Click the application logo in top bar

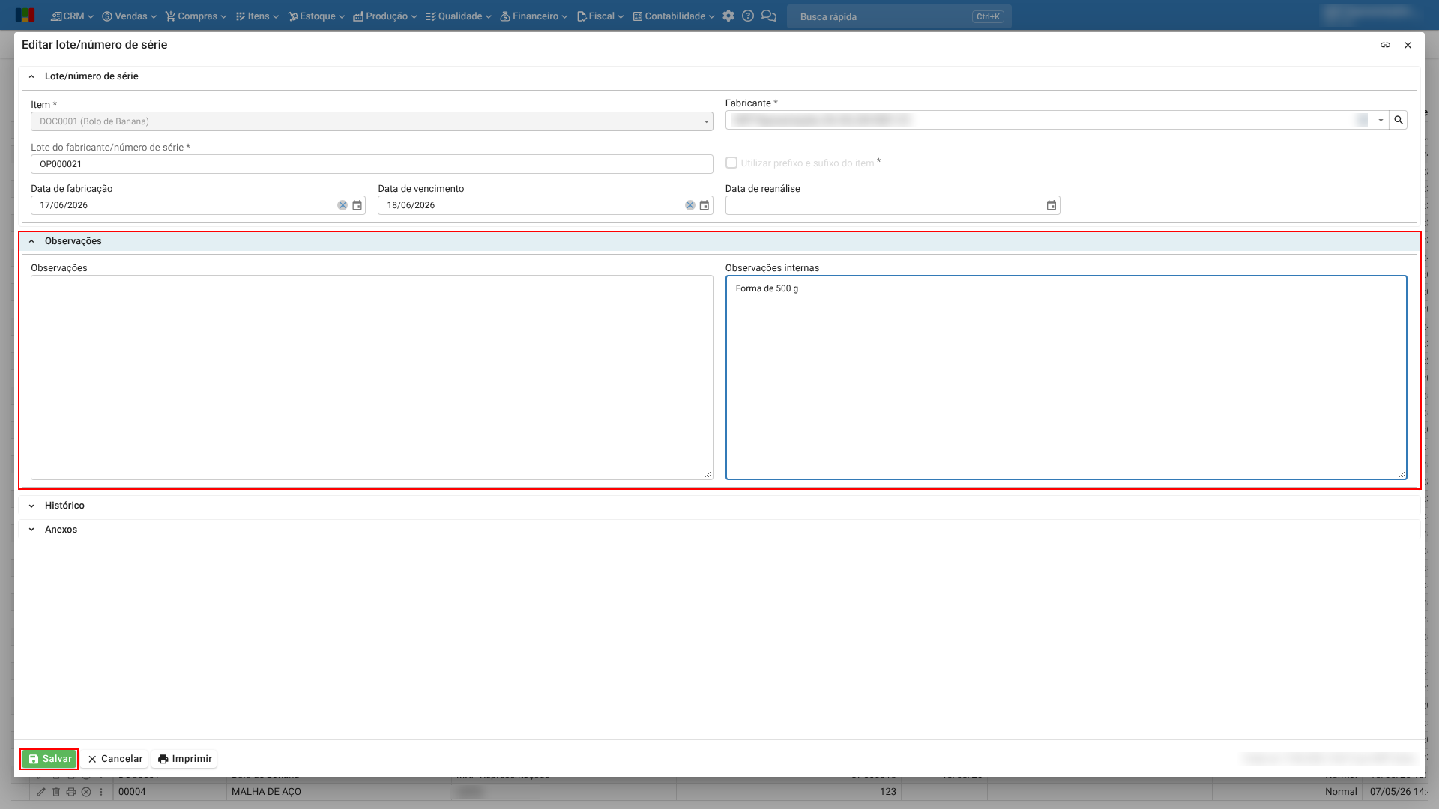(25, 16)
